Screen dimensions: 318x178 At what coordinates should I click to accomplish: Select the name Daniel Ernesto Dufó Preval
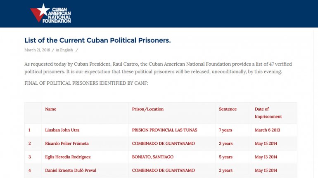point(71,171)
